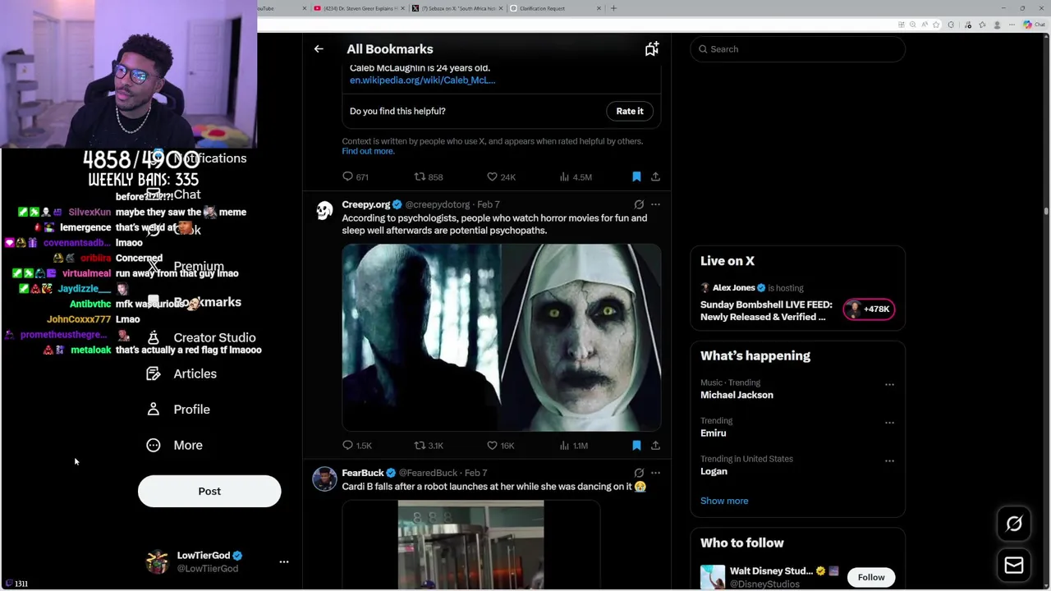Screen dimensions: 1051x591
Task: Share the Creepy.org post
Action: tap(655, 445)
